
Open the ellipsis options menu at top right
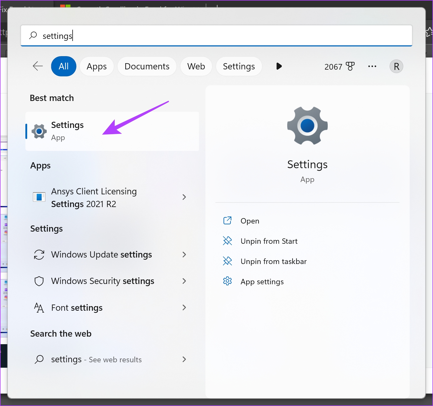[372, 66]
